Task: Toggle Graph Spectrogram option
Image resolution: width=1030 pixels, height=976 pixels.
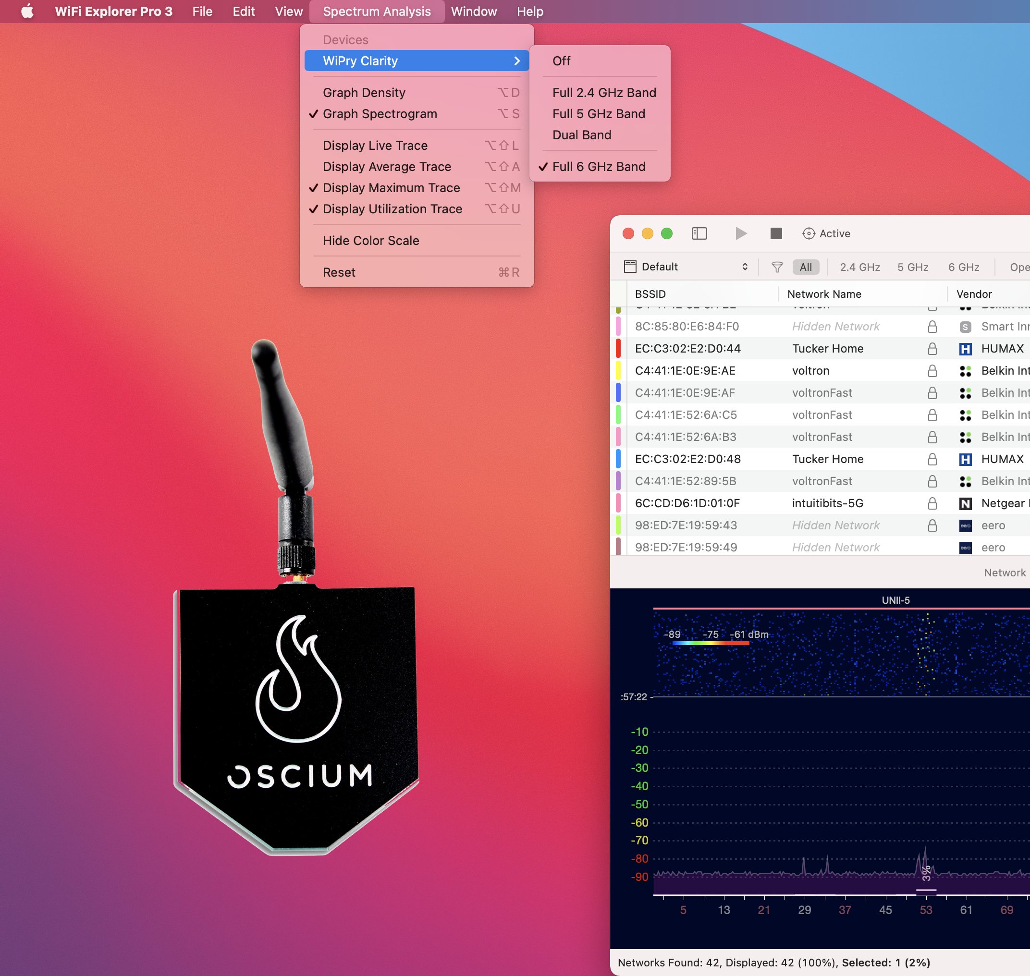Action: (417, 114)
